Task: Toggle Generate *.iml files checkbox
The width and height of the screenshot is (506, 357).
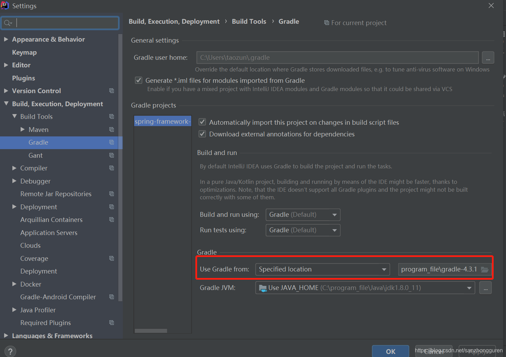Action: tap(139, 80)
